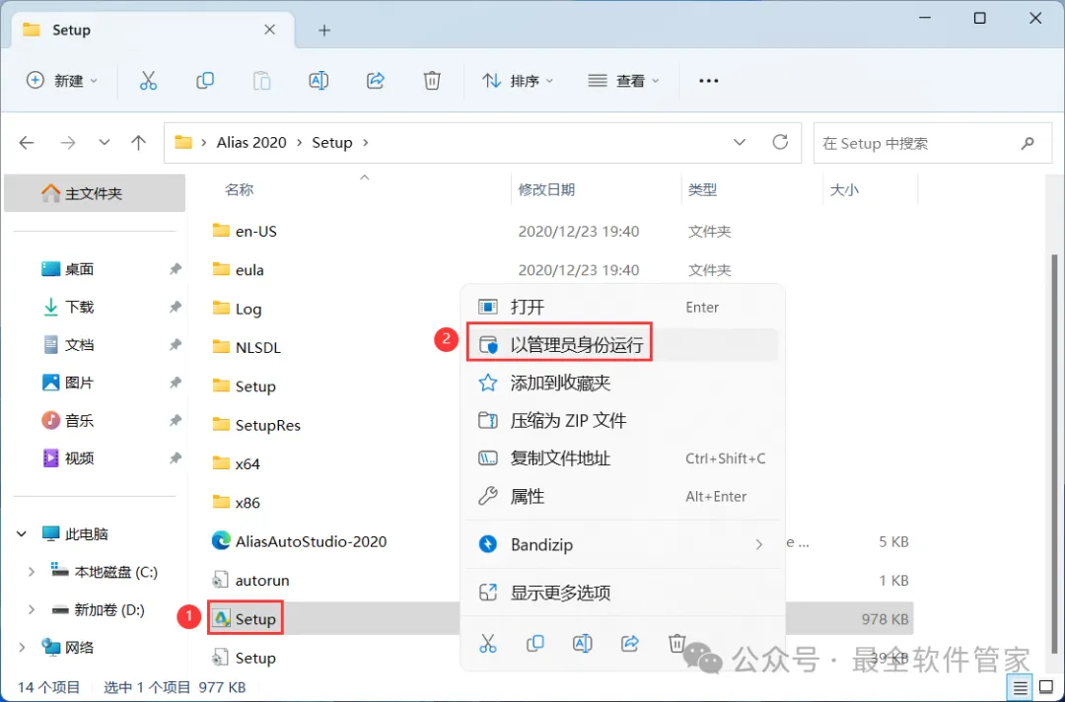1065x702 pixels.
Task: Add a new tab with plus button
Action: pyautogui.click(x=324, y=31)
